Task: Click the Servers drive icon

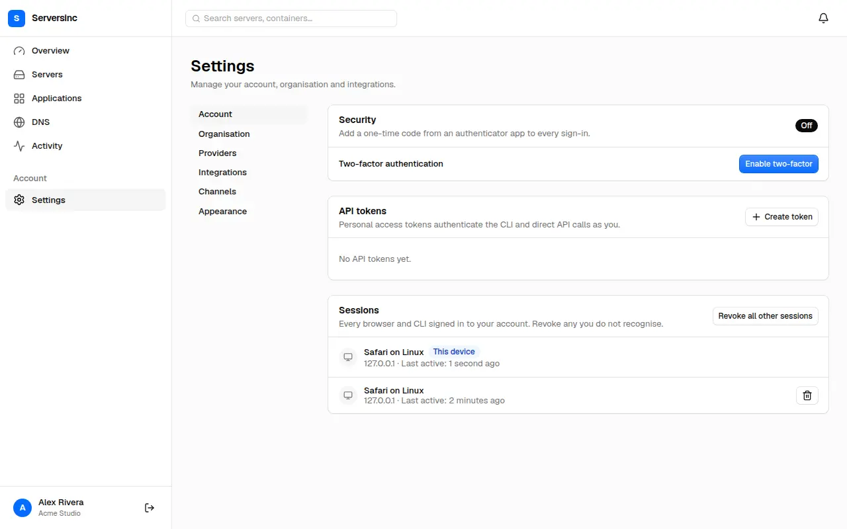Action: (19, 75)
